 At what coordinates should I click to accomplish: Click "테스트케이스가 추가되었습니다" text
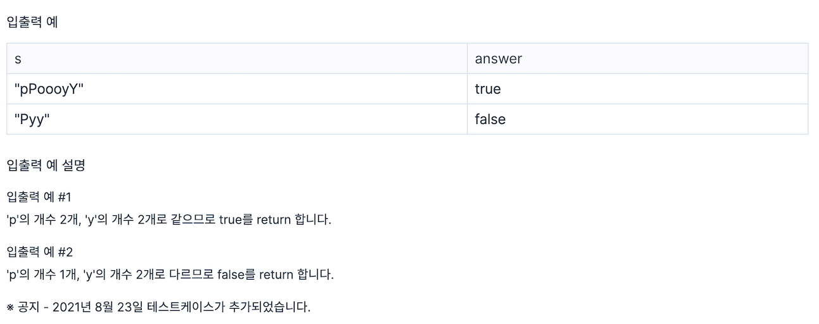click(228, 308)
